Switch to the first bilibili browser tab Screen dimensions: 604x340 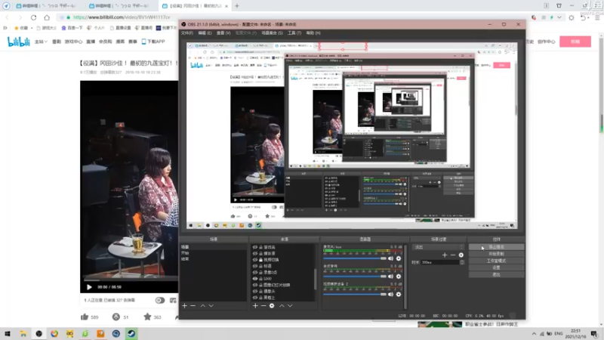tap(45, 6)
